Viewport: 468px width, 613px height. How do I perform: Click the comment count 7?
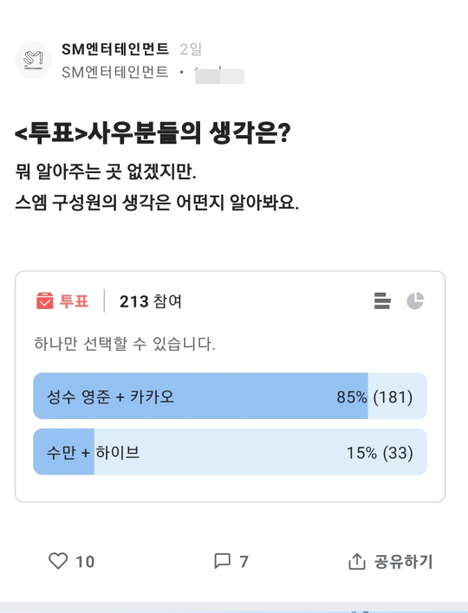coord(244,562)
